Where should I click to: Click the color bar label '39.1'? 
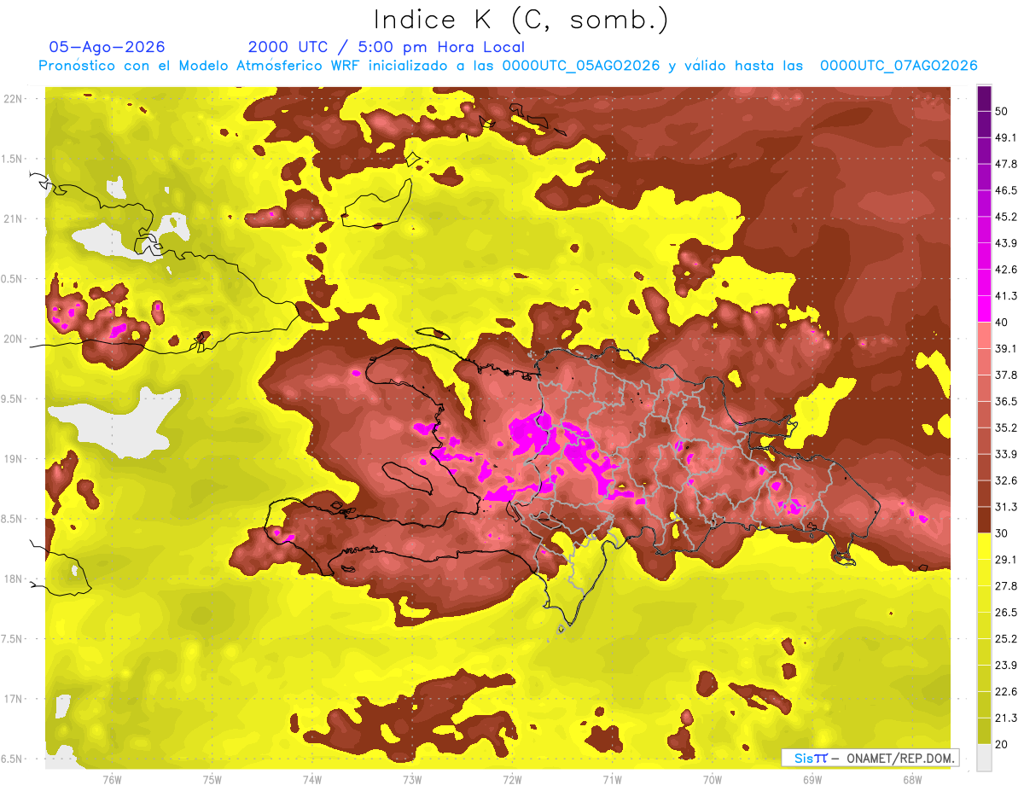(x=1005, y=349)
